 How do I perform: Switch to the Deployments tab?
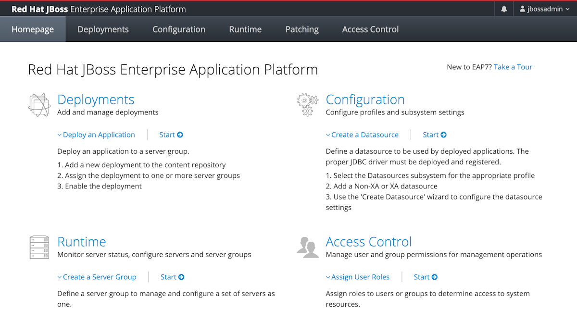(103, 29)
